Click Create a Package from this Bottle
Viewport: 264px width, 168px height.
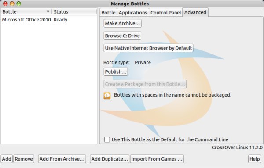pyautogui.click(x=145, y=84)
